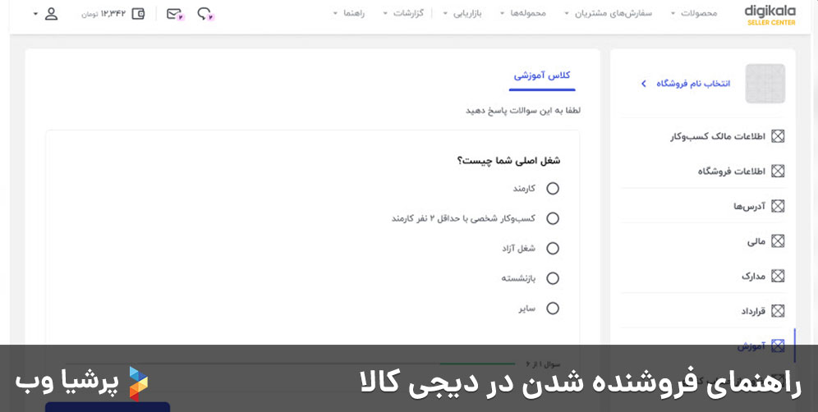Select the کارمند radio option

pos(553,188)
